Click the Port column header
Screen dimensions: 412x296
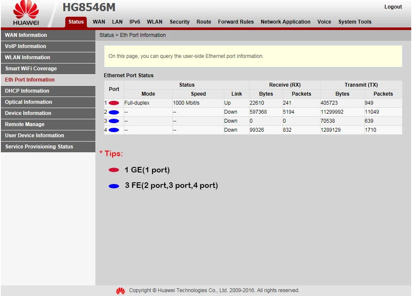[x=114, y=89]
